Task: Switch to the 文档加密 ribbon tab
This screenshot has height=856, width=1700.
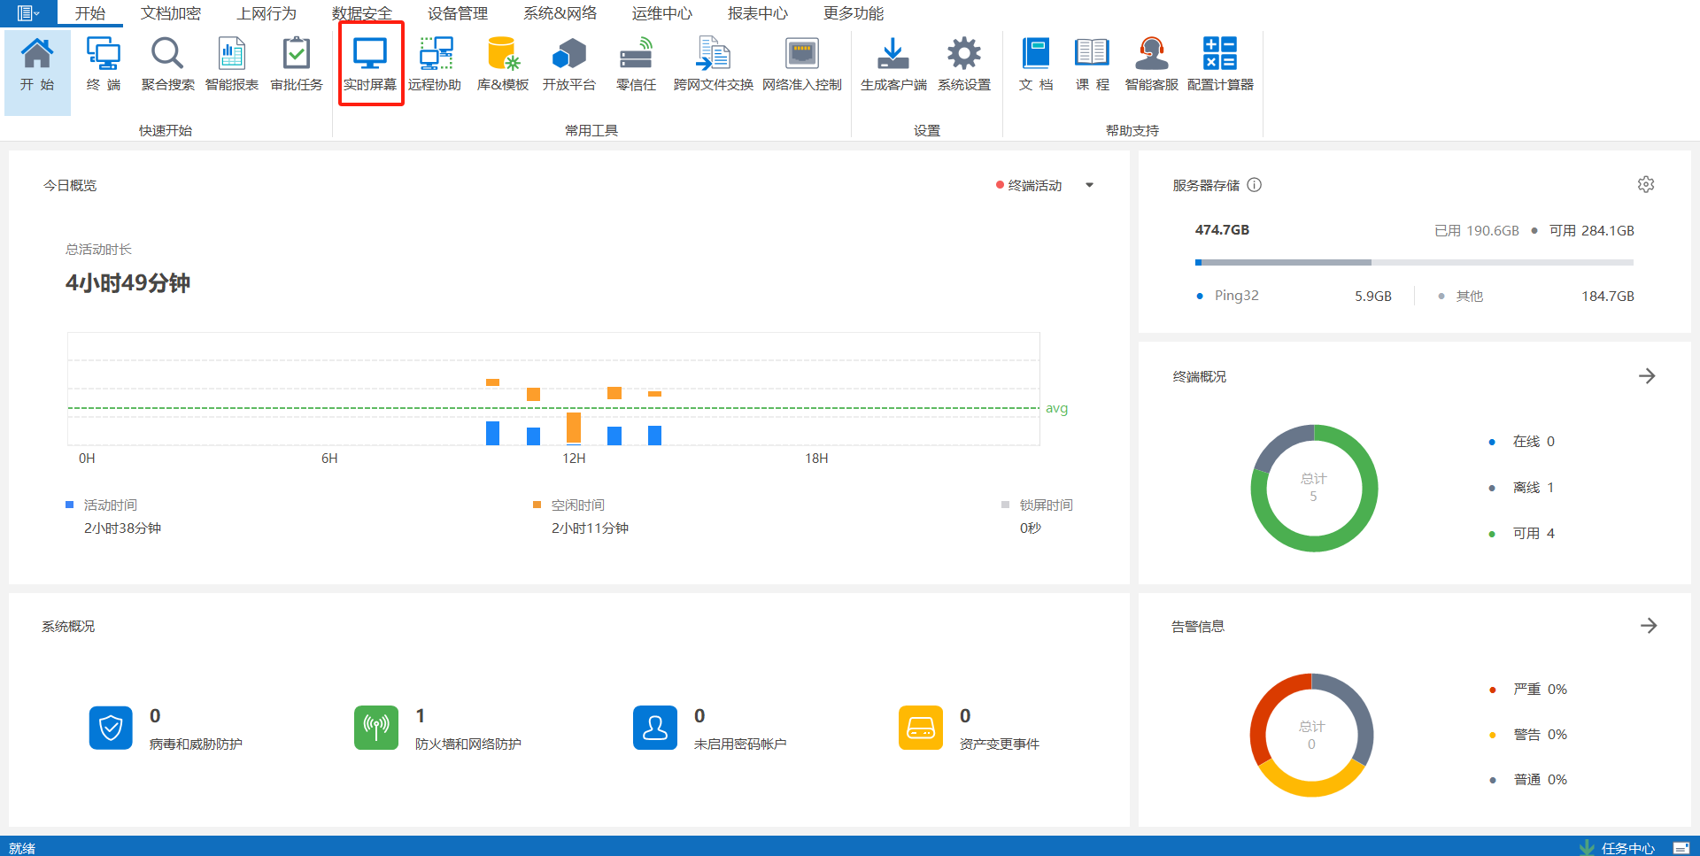Action: coord(171,13)
